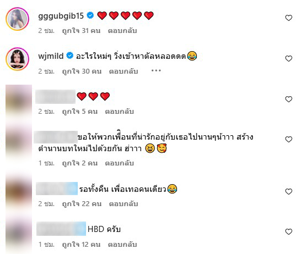Image resolution: width=300 pixels, height=260 pixels.
Task: Reply to wjmild's comment via ตอบกลับ
Action: click(124, 71)
